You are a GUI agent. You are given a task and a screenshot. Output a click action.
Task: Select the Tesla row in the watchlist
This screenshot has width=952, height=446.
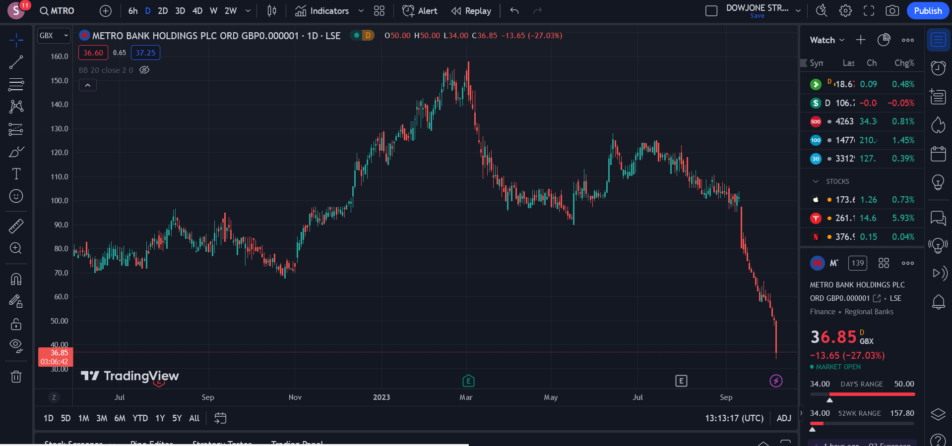click(x=862, y=218)
